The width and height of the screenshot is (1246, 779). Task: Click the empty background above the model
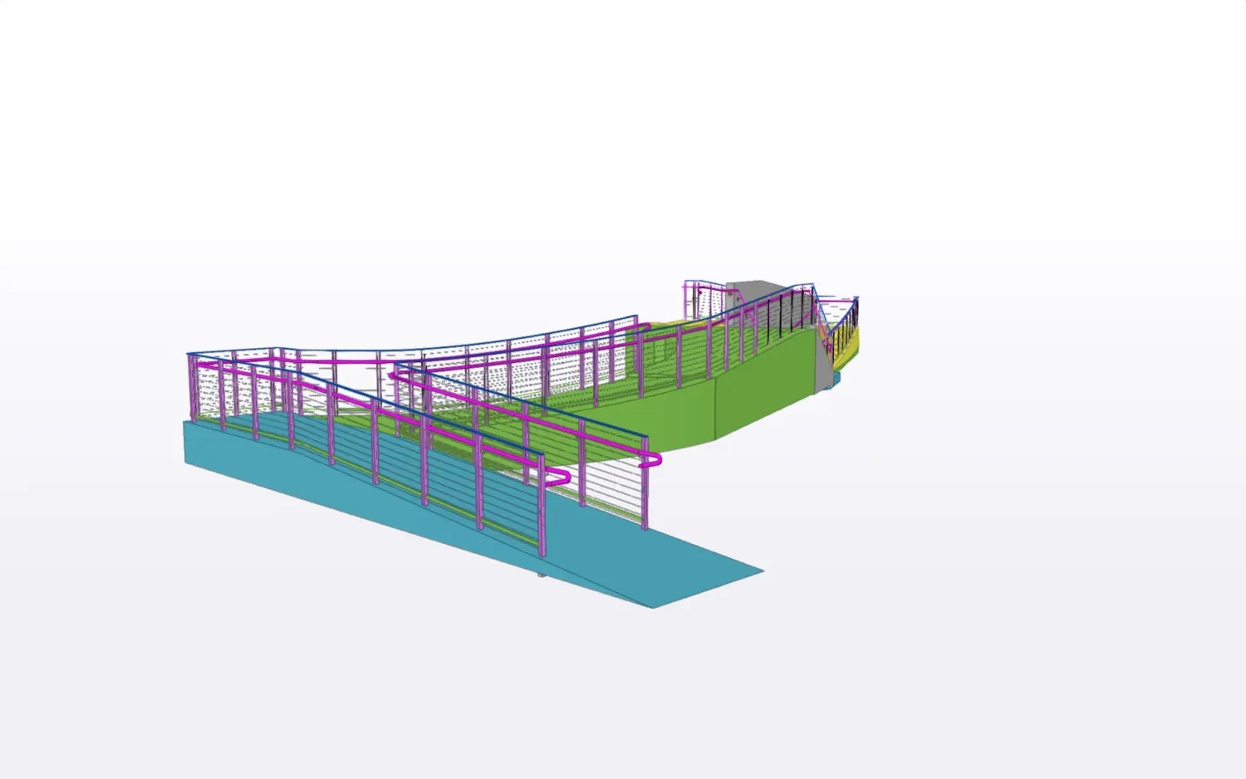click(x=623, y=125)
